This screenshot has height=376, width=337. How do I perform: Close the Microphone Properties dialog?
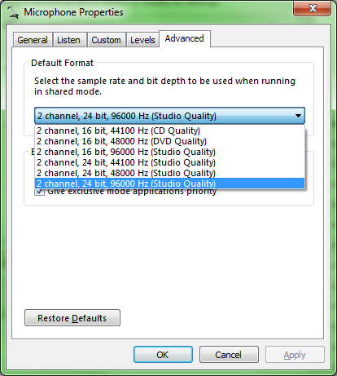(x=312, y=8)
